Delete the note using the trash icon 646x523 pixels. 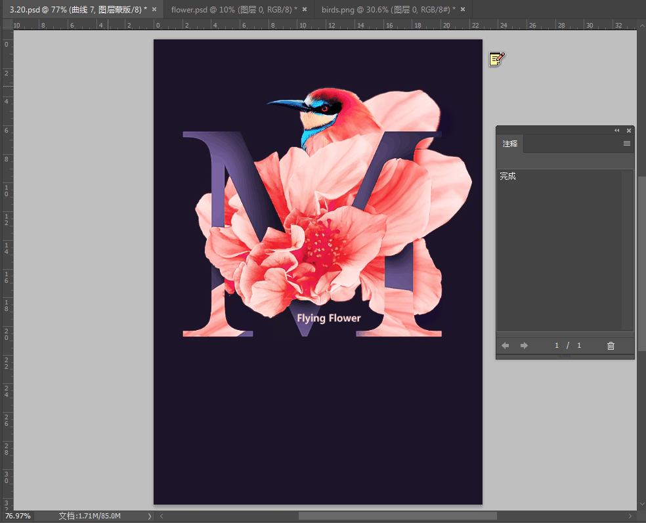611,346
